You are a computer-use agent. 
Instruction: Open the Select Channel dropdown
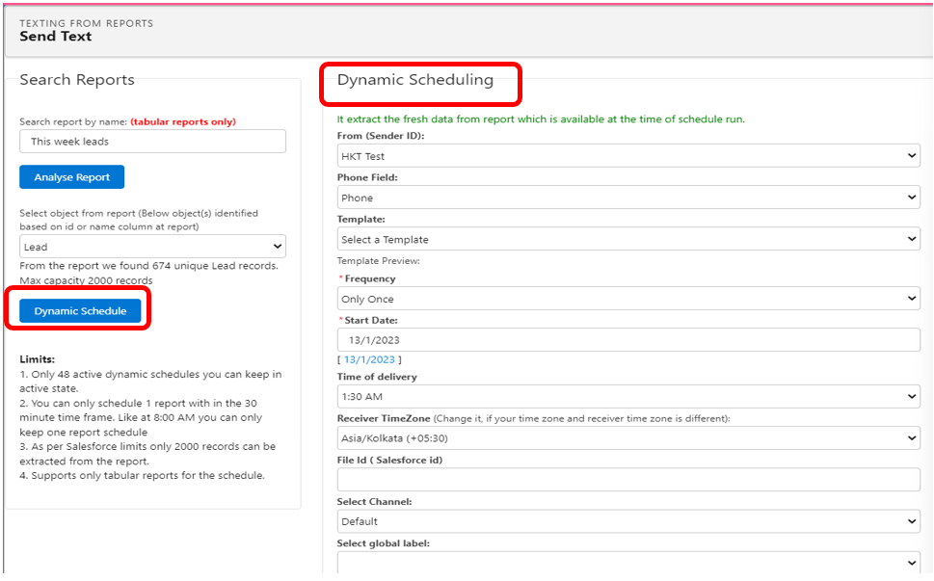pyautogui.click(x=628, y=521)
